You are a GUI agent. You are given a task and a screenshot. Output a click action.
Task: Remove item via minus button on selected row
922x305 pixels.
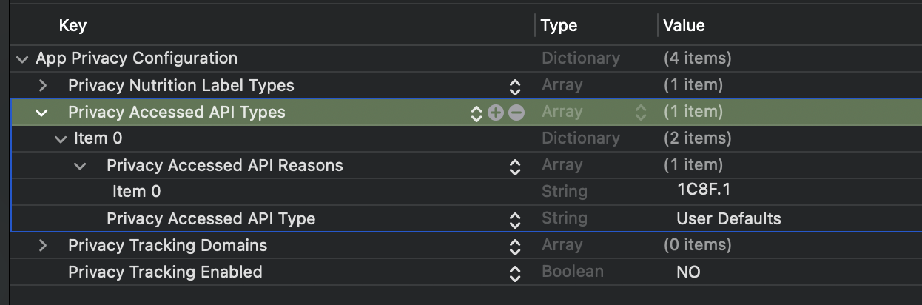(516, 113)
